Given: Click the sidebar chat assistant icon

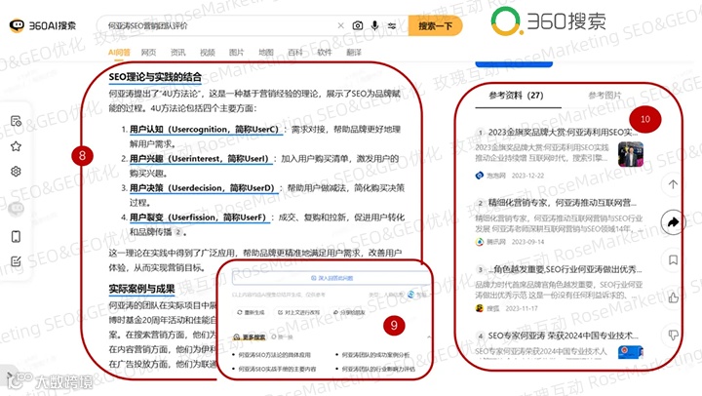Looking at the screenshot, I should click(17, 209).
